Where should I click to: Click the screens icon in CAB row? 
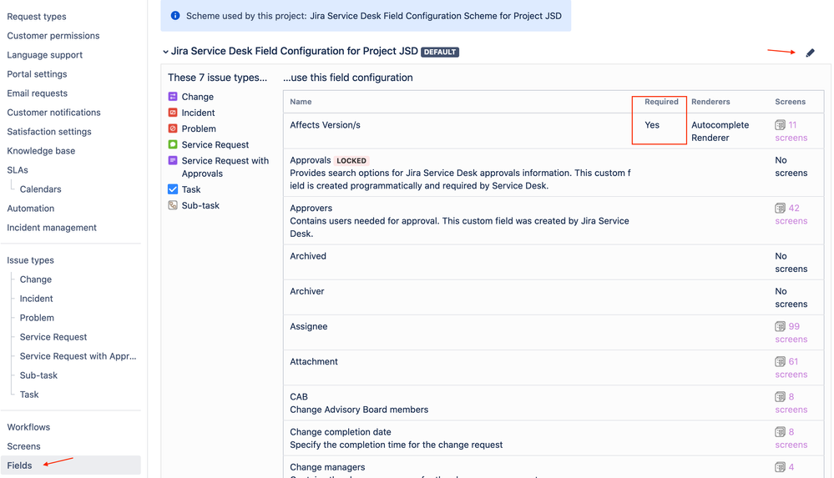(x=780, y=396)
